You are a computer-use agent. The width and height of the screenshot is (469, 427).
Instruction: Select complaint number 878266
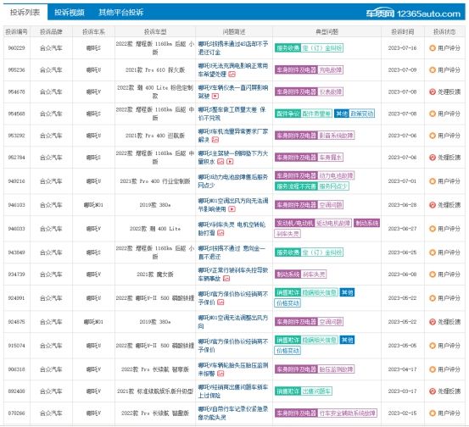click(x=16, y=413)
